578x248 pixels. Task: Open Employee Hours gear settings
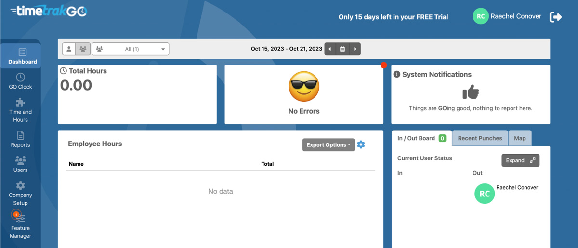361,145
